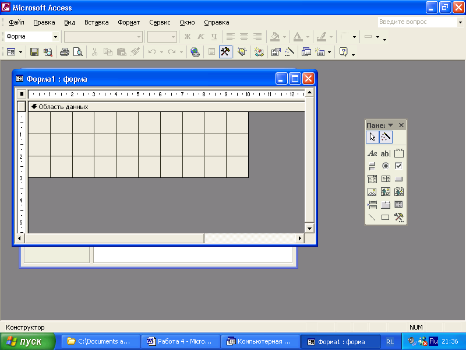Image resolution: width=466 pixels, height=350 pixels.
Task: Open Line/Border Width dropdown arrow
Action: point(354,37)
